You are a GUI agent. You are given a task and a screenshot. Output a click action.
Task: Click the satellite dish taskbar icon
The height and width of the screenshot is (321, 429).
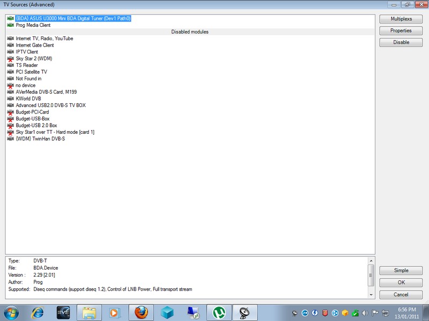[245, 311]
